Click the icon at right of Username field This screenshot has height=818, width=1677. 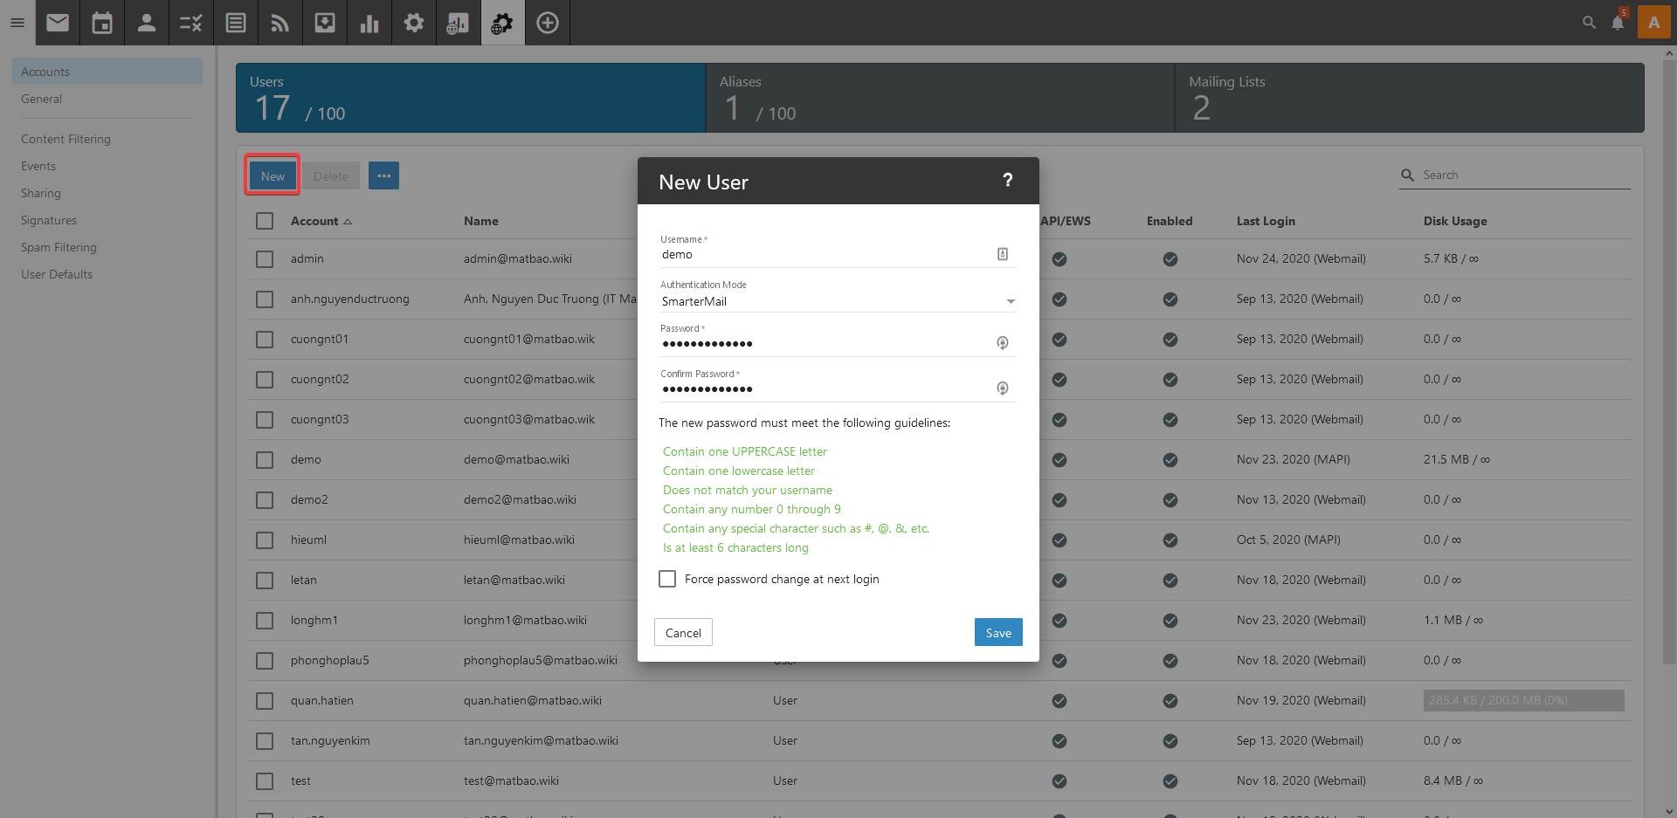tap(1003, 254)
